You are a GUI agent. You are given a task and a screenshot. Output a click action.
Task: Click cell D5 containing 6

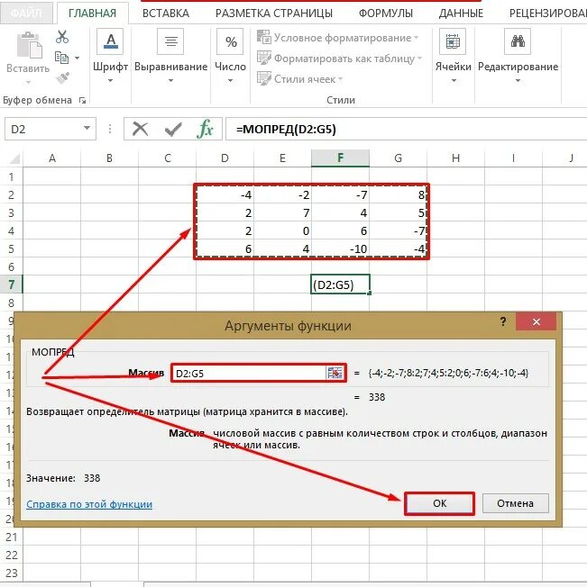(225, 249)
